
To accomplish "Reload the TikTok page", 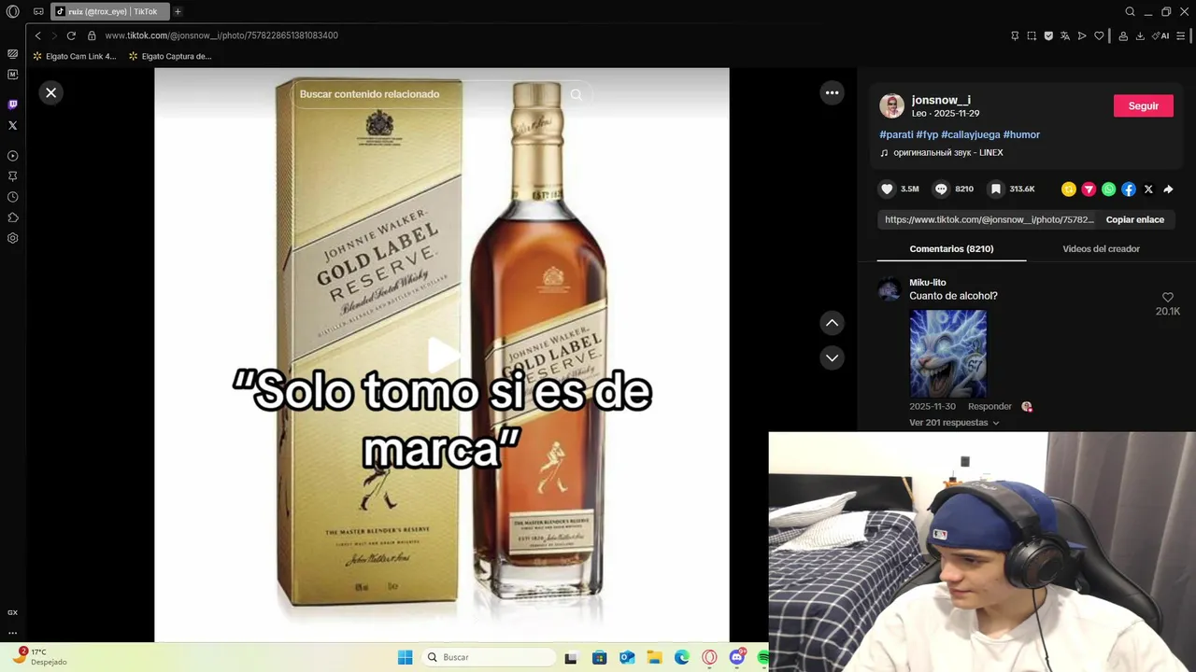I will [x=71, y=35].
